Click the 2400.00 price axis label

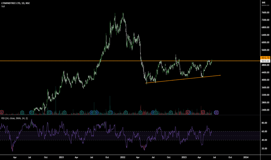click(265, 110)
